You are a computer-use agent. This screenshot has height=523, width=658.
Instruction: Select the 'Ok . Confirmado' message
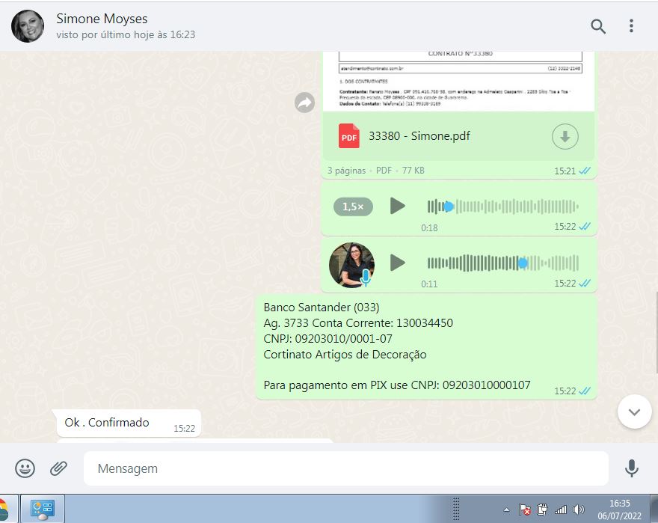point(107,423)
